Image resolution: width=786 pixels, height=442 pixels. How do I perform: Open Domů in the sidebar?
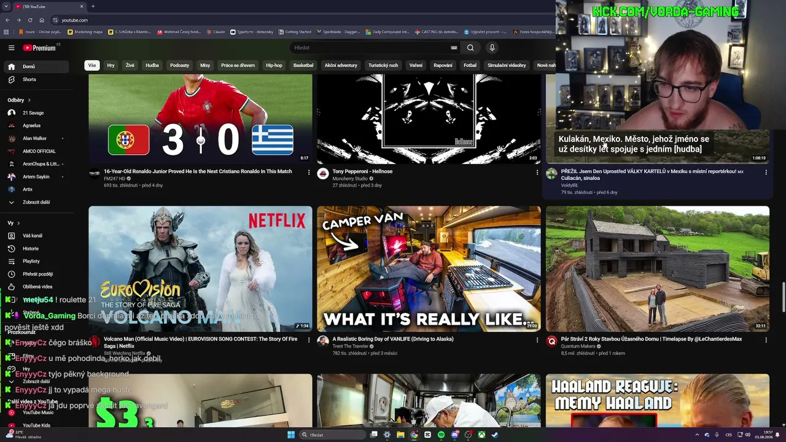[37, 66]
